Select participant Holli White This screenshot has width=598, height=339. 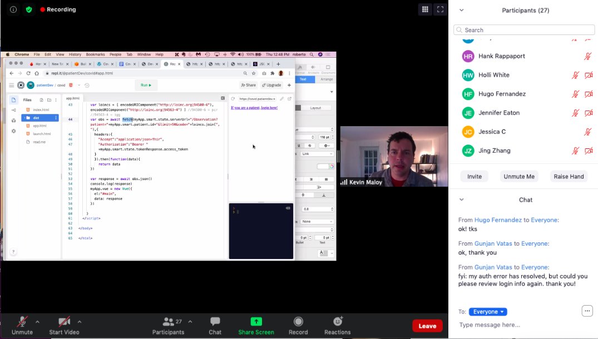524,75
